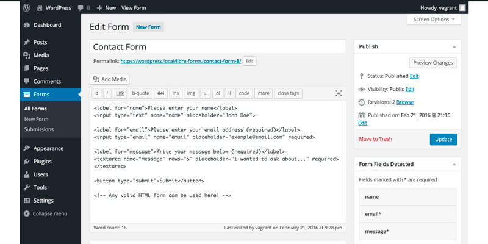This screenshot has width=488, height=244.
Task: Go to the Media library in the sidebar
Action: click(x=41, y=56)
